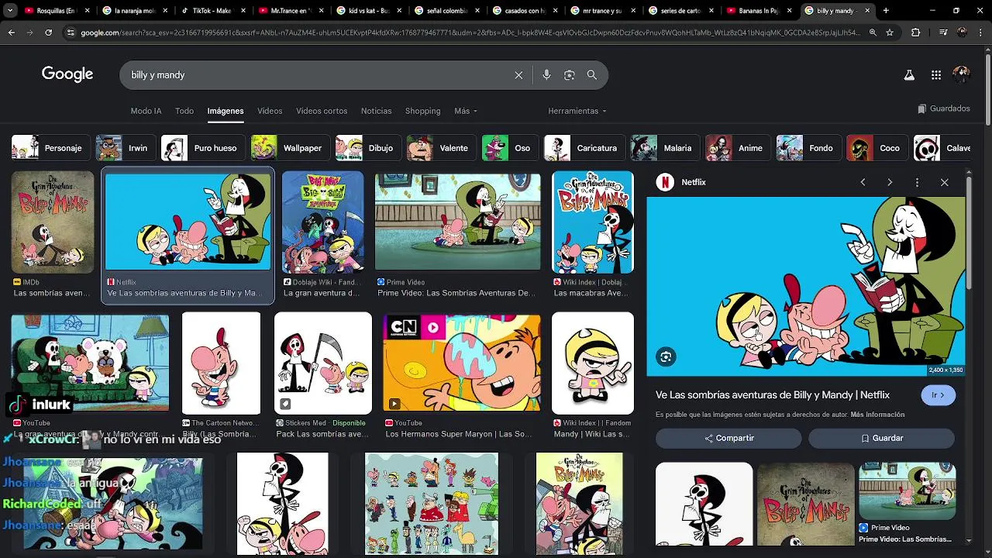Screen dimensions: 992x558
Task: Filter by Coco chip
Action: (x=876, y=148)
